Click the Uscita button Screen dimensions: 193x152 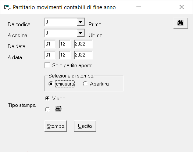(85, 126)
